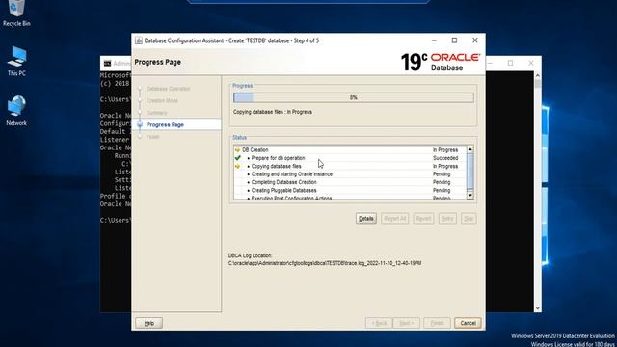Click the disabled Revert button
Screen dimensions: 617x347
coord(423,219)
